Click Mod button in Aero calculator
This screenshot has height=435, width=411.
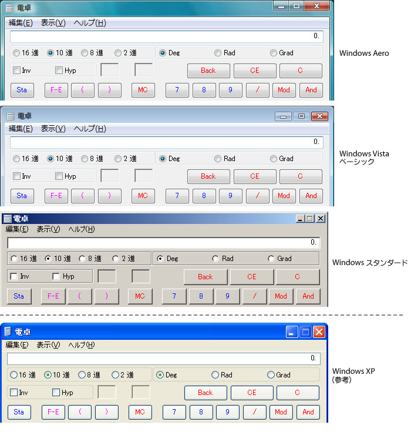(x=284, y=90)
